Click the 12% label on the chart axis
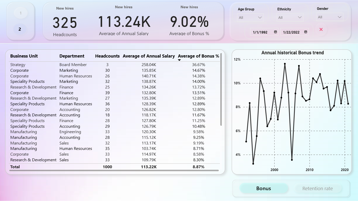 (x=237, y=59)
